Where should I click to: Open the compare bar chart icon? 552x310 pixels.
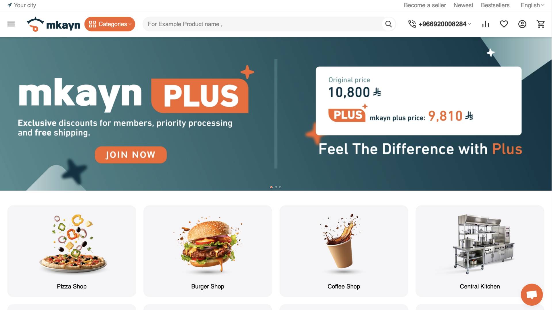[x=486, y=24]
